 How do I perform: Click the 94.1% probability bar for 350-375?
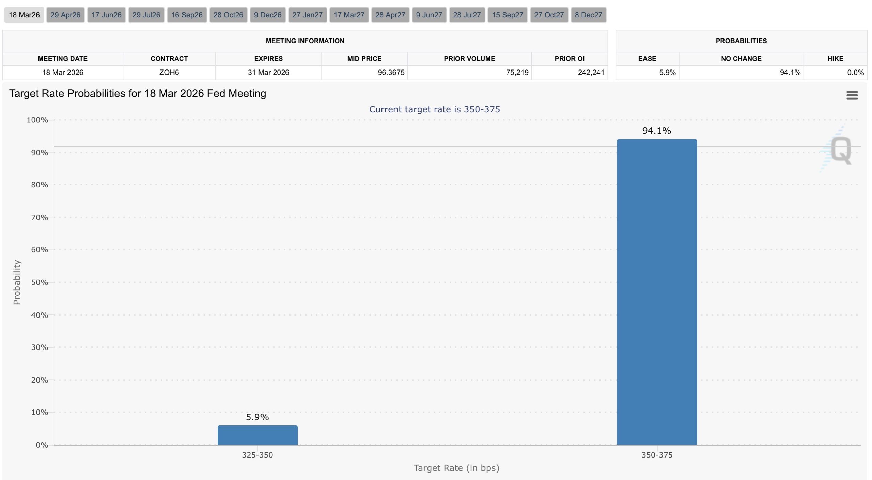click(656, 290)
